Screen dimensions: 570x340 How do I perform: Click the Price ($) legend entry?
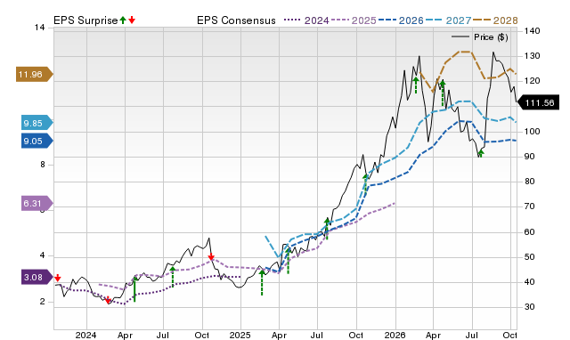[x=480, y=37]
